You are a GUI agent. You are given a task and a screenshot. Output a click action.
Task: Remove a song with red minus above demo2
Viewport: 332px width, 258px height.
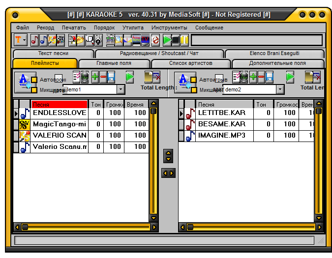coord(262,77)
